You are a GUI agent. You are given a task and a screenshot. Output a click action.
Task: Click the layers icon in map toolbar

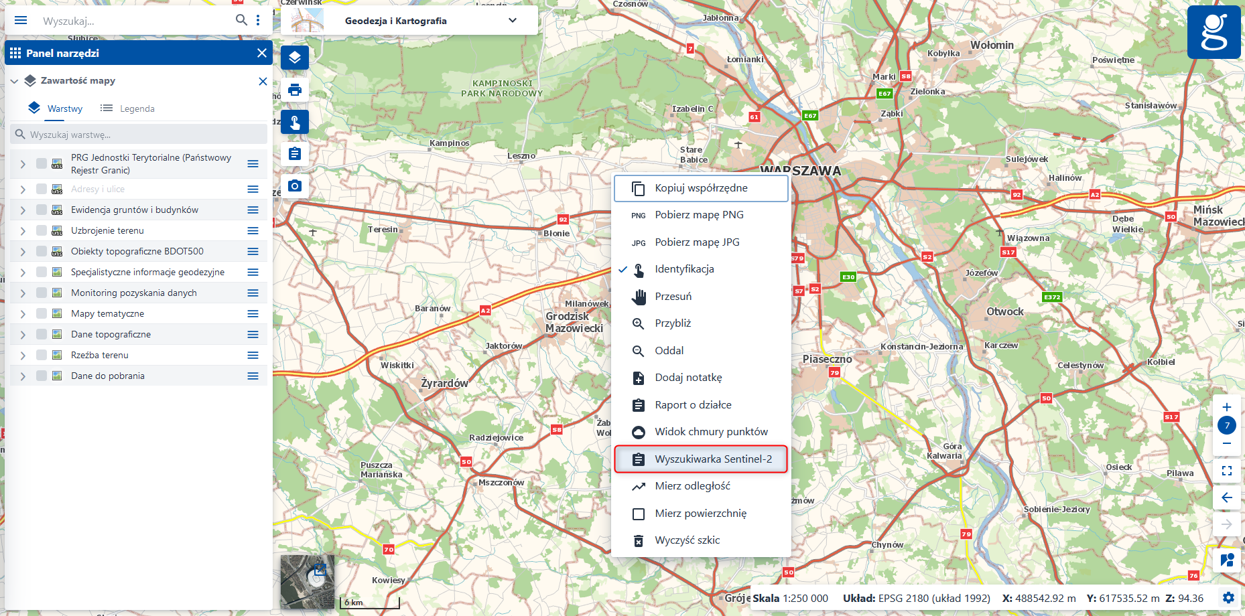(x=295, y=58)
